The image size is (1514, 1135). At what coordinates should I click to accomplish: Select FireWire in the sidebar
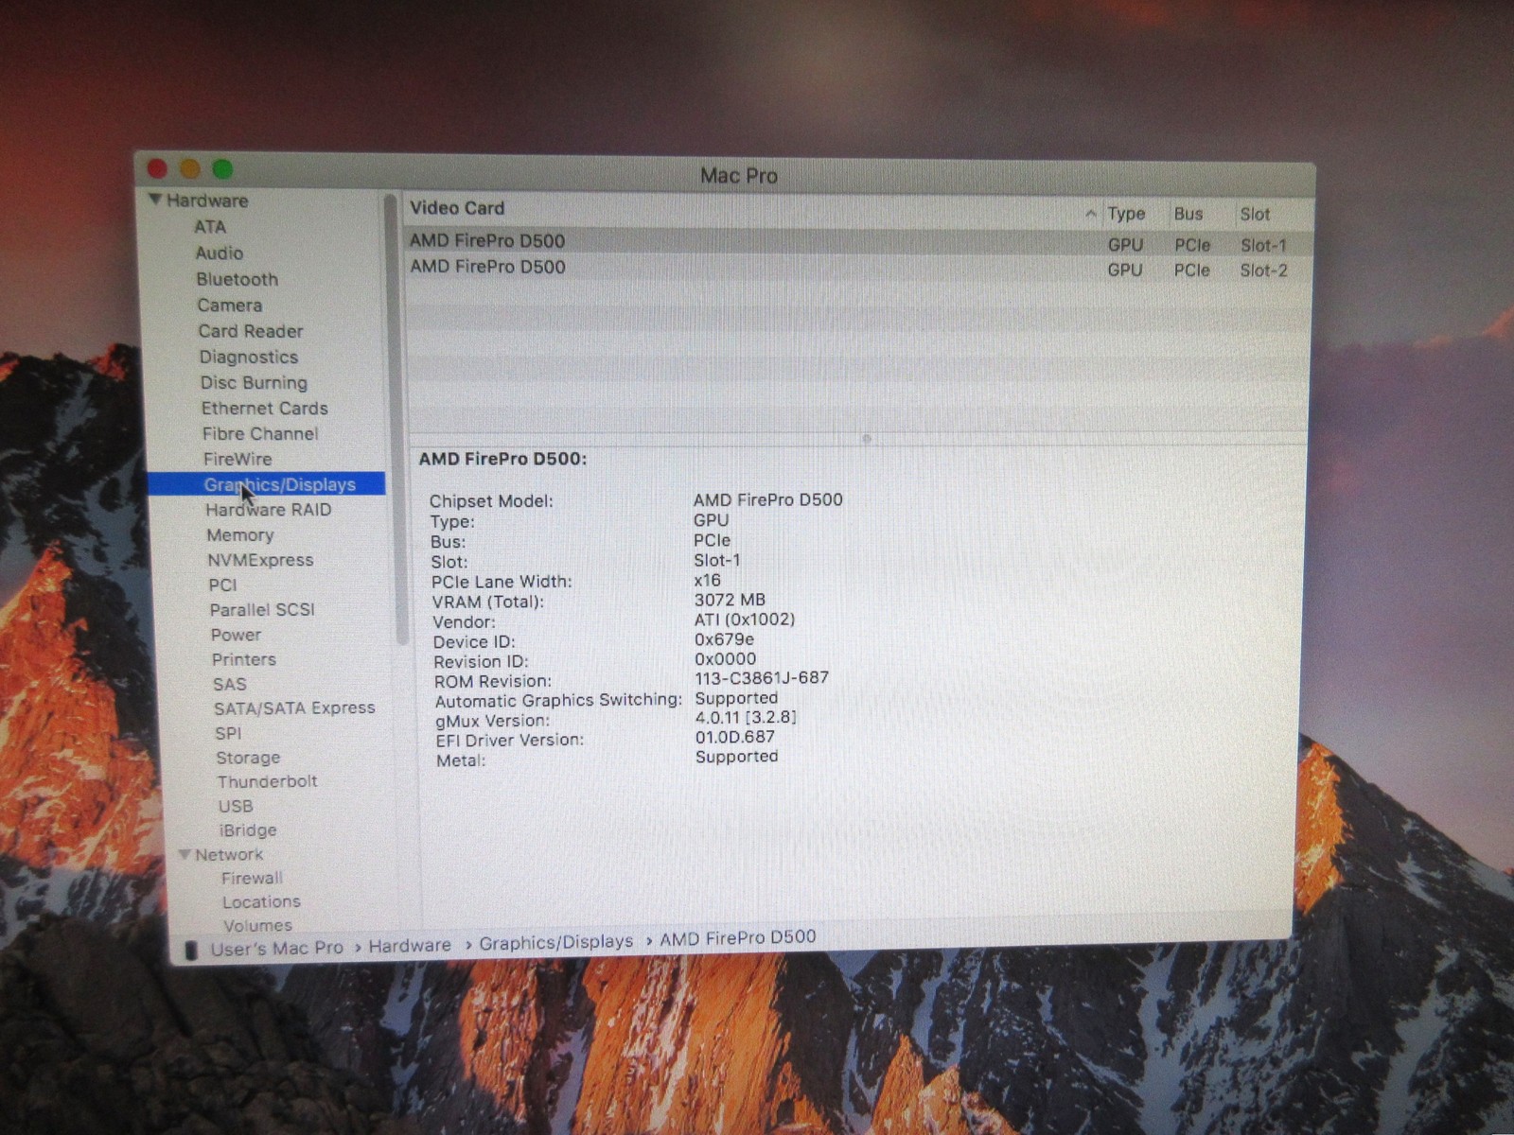(237, 459)
